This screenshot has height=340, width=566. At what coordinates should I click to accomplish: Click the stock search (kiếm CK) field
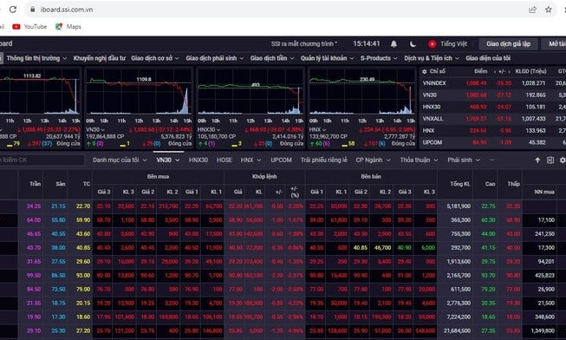pyautogui.click(x=42, y=160)
